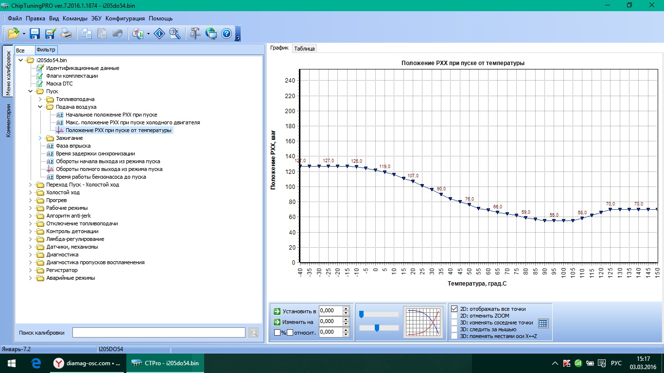This screenshot has height=373, width=664.
Task: Open the Правка menu
Action: pyautogui.click(x=35, y=18)
